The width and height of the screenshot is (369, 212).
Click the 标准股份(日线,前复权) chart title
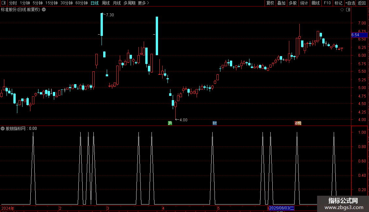point(21,10)
